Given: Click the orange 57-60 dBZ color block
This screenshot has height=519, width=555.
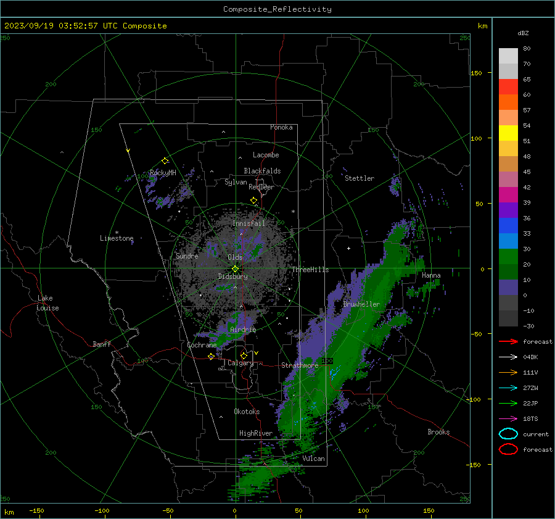Looking at the screenshot, I should (x=508, y=102).
